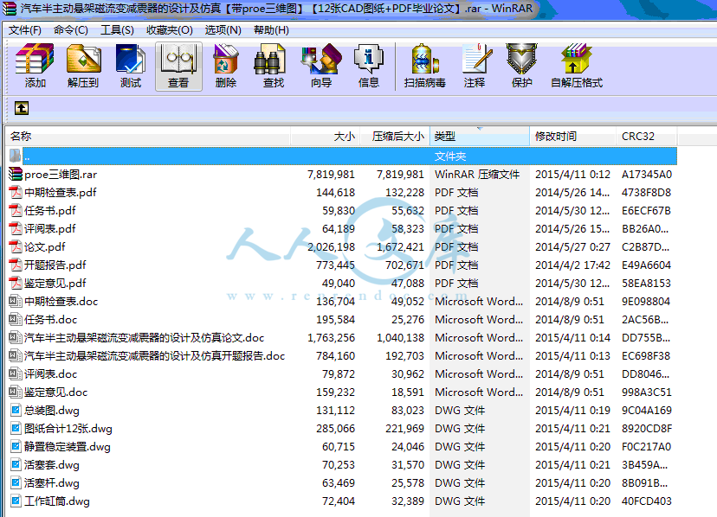Sort by the Type (类型) column header
The image size is (717, 517).
coord(479,136)
